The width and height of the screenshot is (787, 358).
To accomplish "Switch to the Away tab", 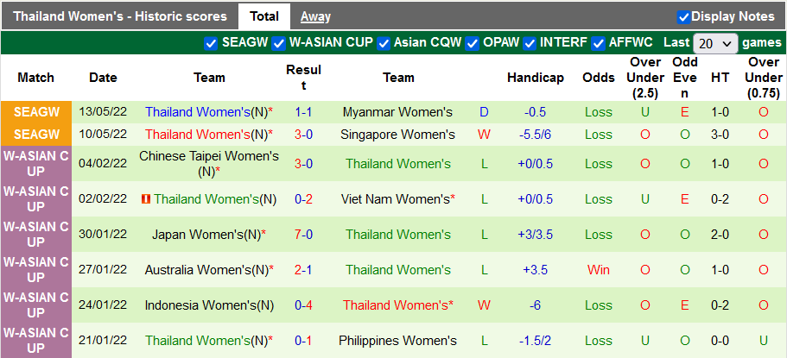I will [315, 16].
